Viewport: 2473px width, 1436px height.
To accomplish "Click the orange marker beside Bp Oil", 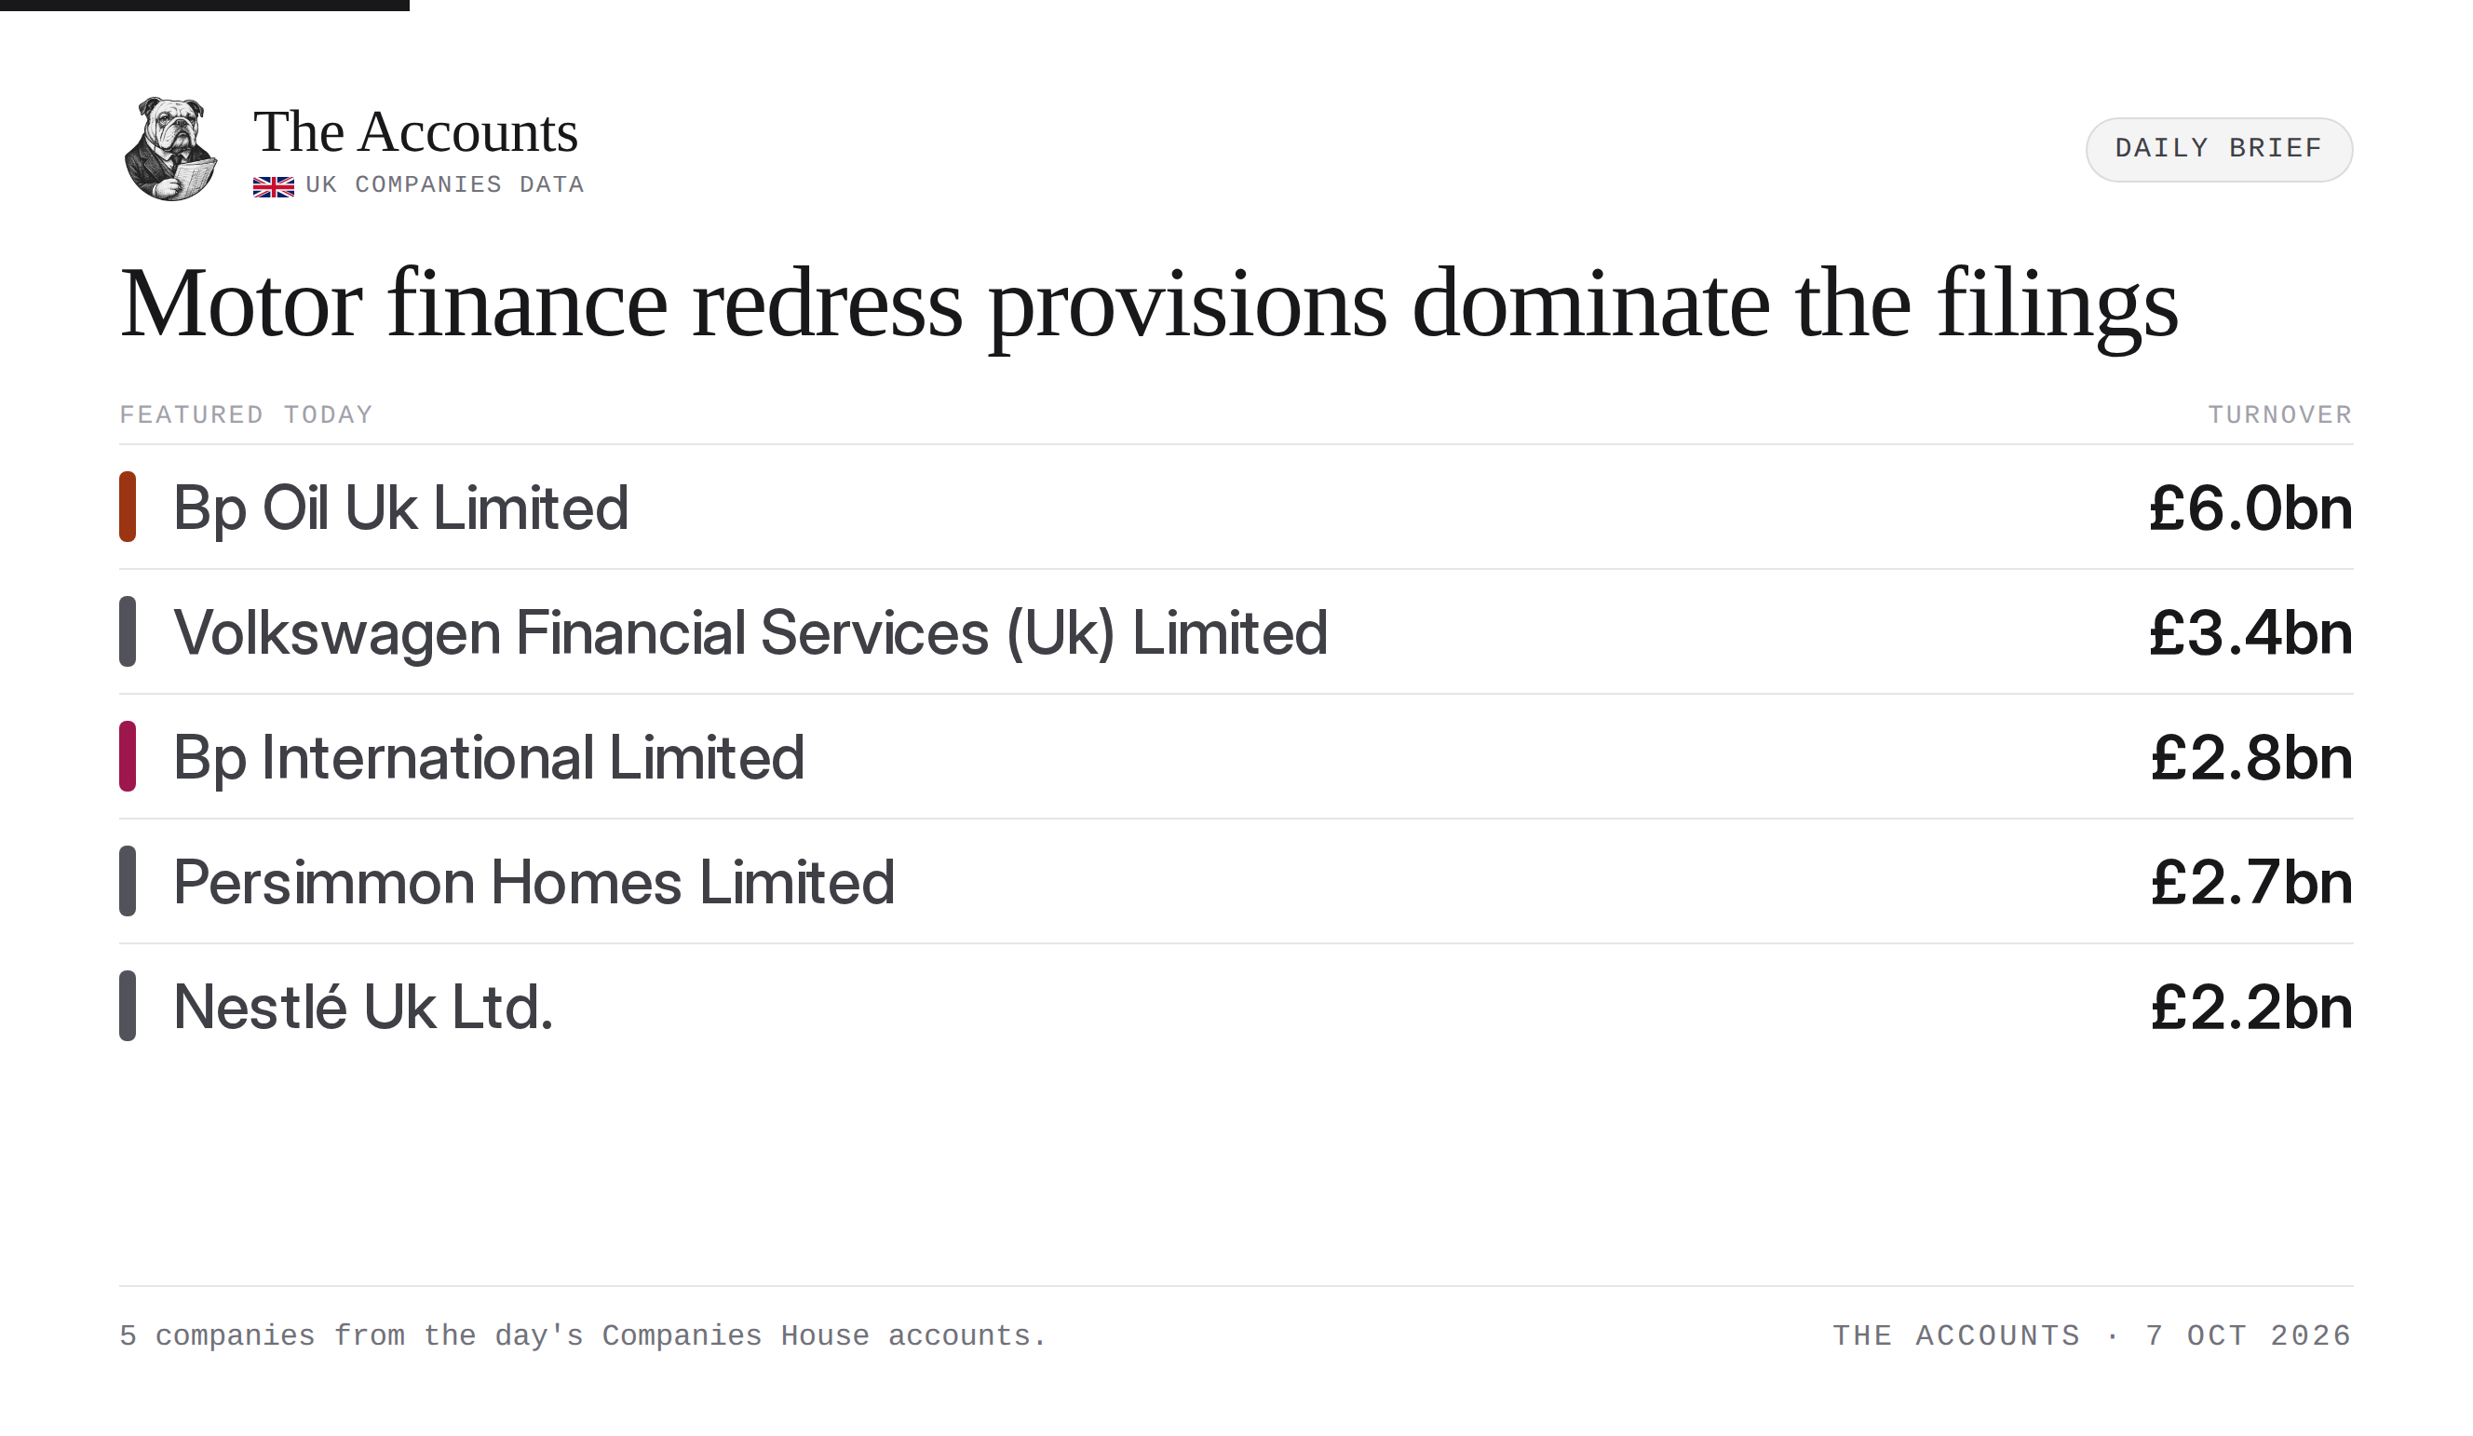I will click(x=128, y=507).
